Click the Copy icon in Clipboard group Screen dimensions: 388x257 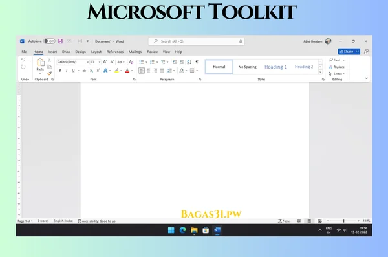(x=50, y=67)
